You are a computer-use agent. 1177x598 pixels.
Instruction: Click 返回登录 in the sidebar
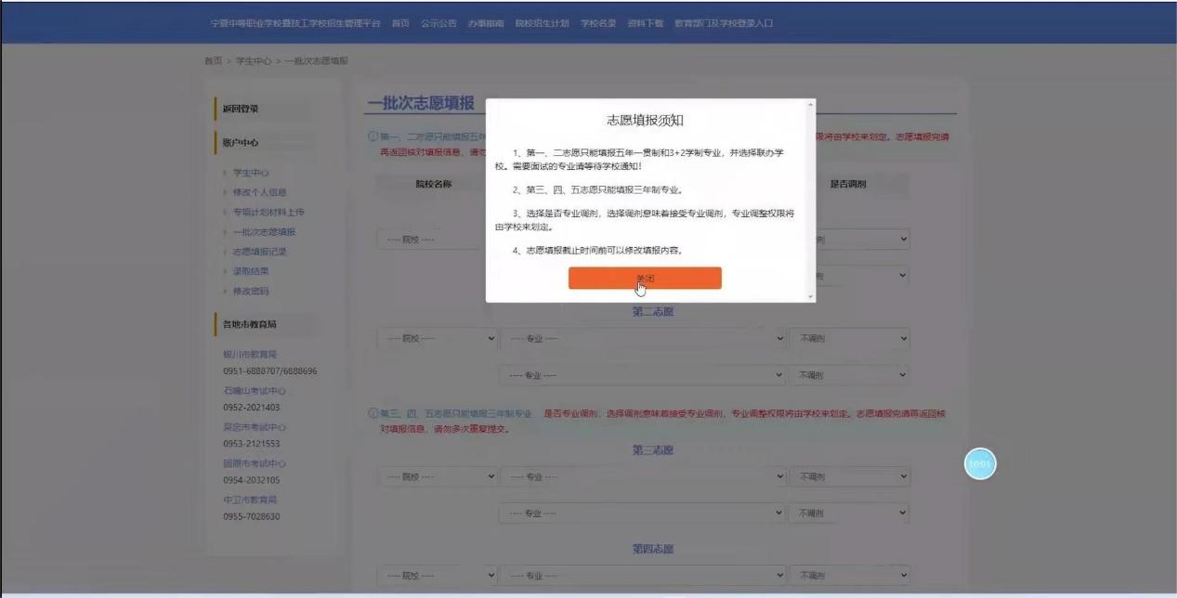click(241, 109)
